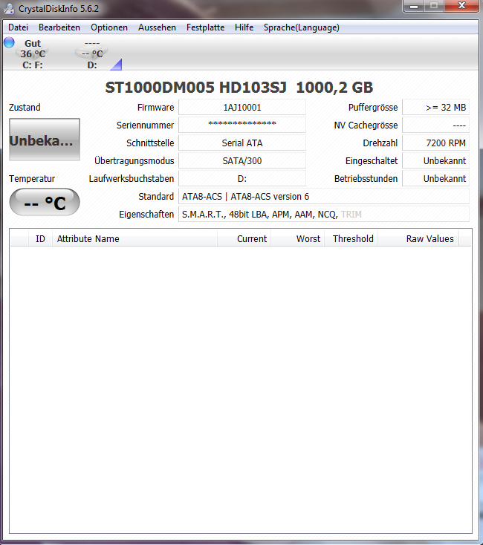This screenshot has height=545, width=483.
Task: Click the Eigenschaften features field
Action: click(x=324, y=214)
